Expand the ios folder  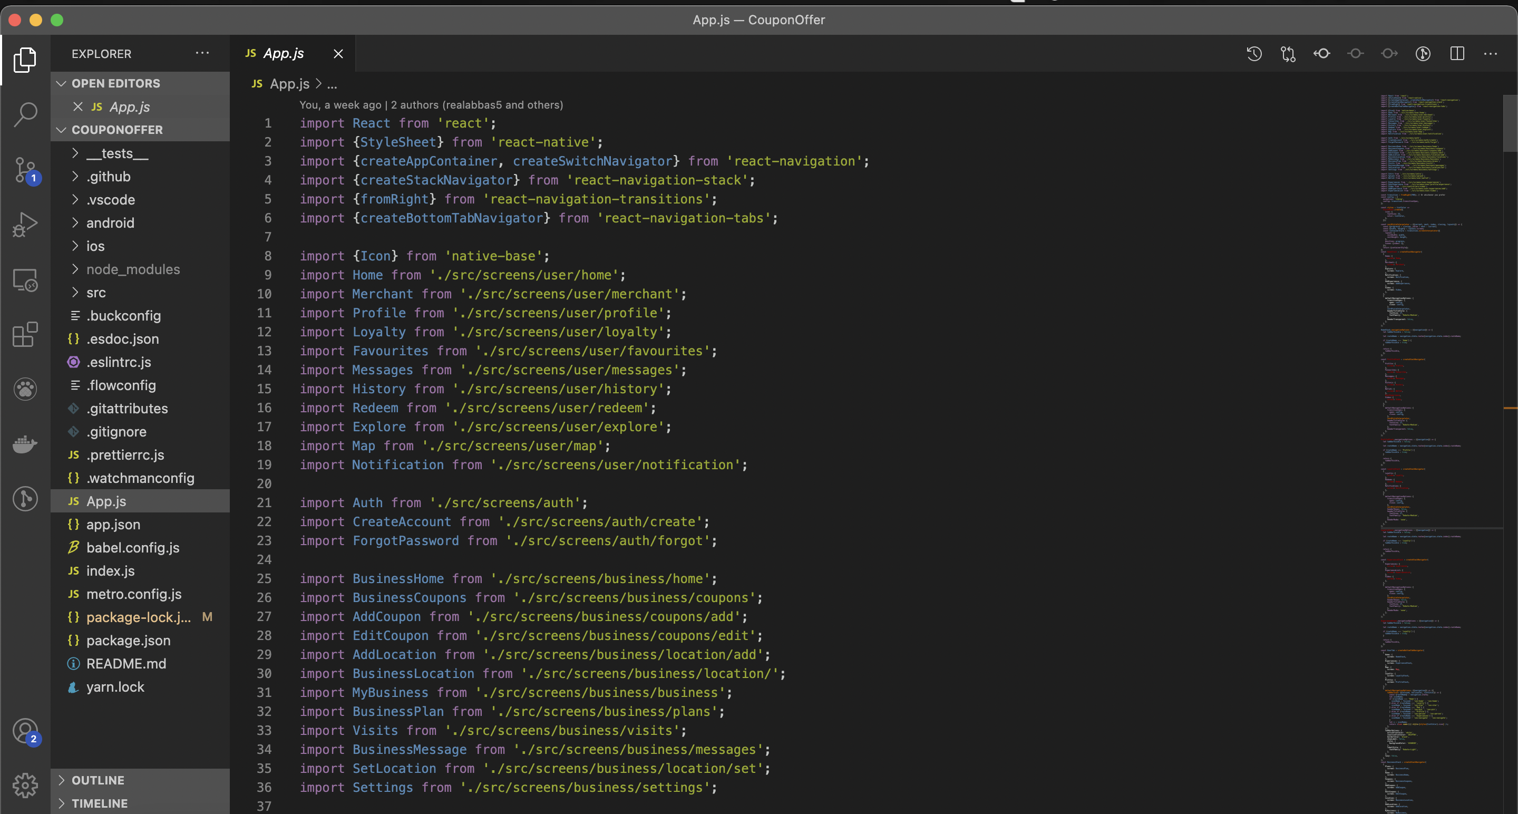click(140, 246)
